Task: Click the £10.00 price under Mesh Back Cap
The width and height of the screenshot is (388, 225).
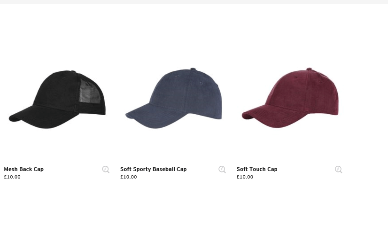Action: pyautogui.click(x=12, y=177)
